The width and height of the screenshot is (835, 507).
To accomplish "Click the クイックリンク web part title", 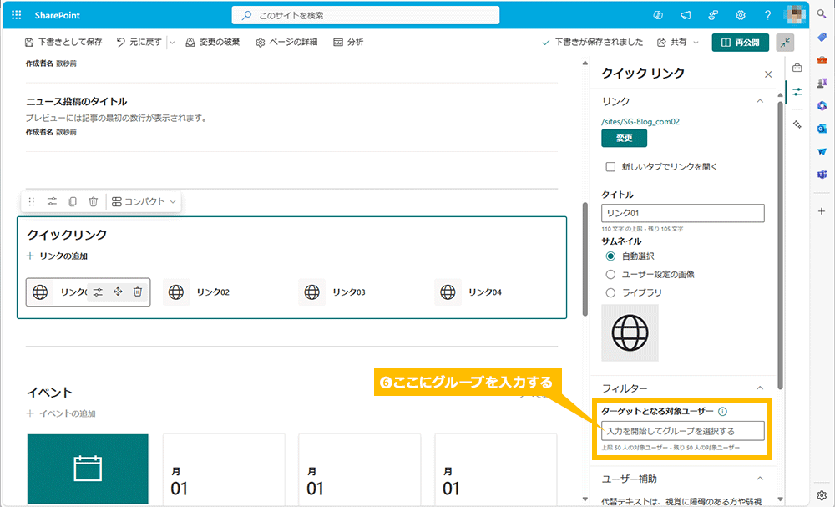I will (67, 235).
